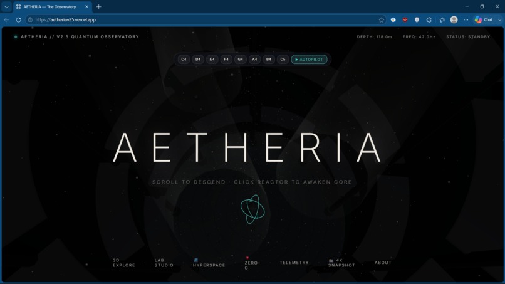The height and width of the screenshot is (284, 505).
Task: Click the large AETHERIA title
Action: coord(247,147)
